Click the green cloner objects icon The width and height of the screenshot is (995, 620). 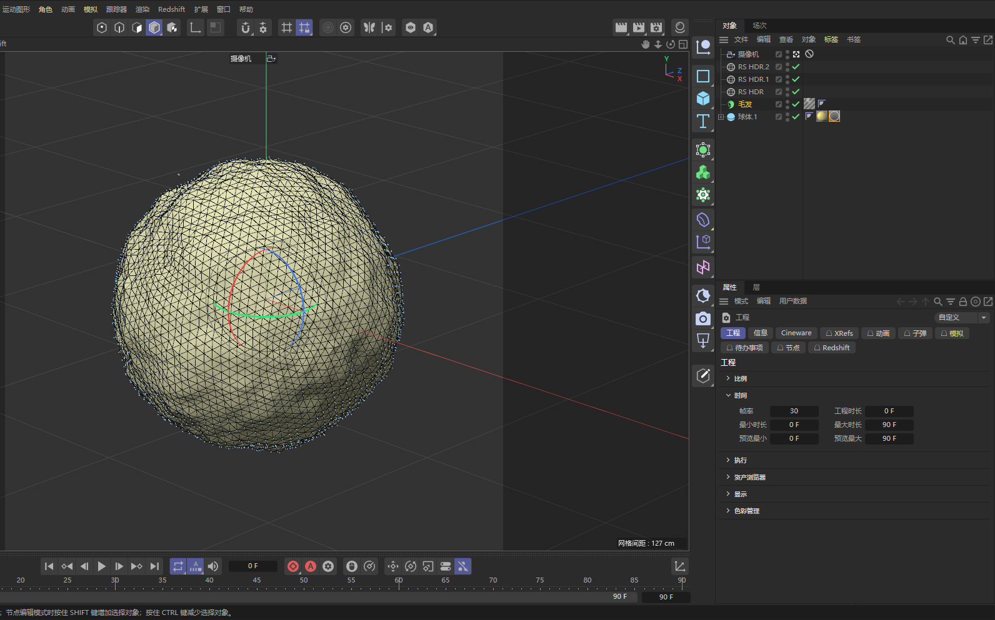(x=703, y=172)
